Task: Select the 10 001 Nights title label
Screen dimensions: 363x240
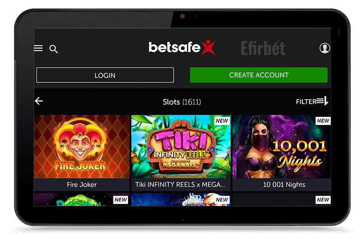Action: click(284, 185)
